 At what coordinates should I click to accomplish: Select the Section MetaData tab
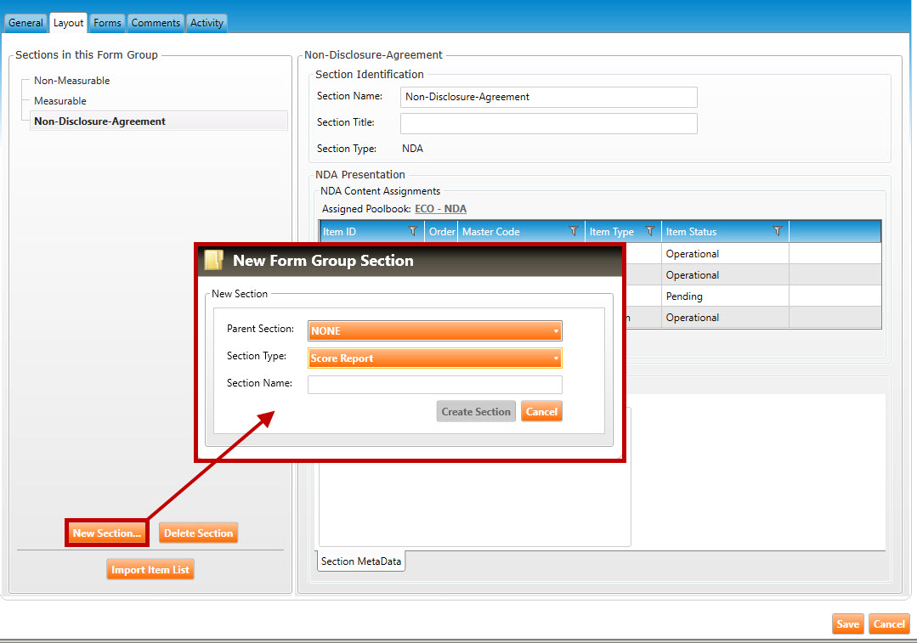tap(361, 561)
